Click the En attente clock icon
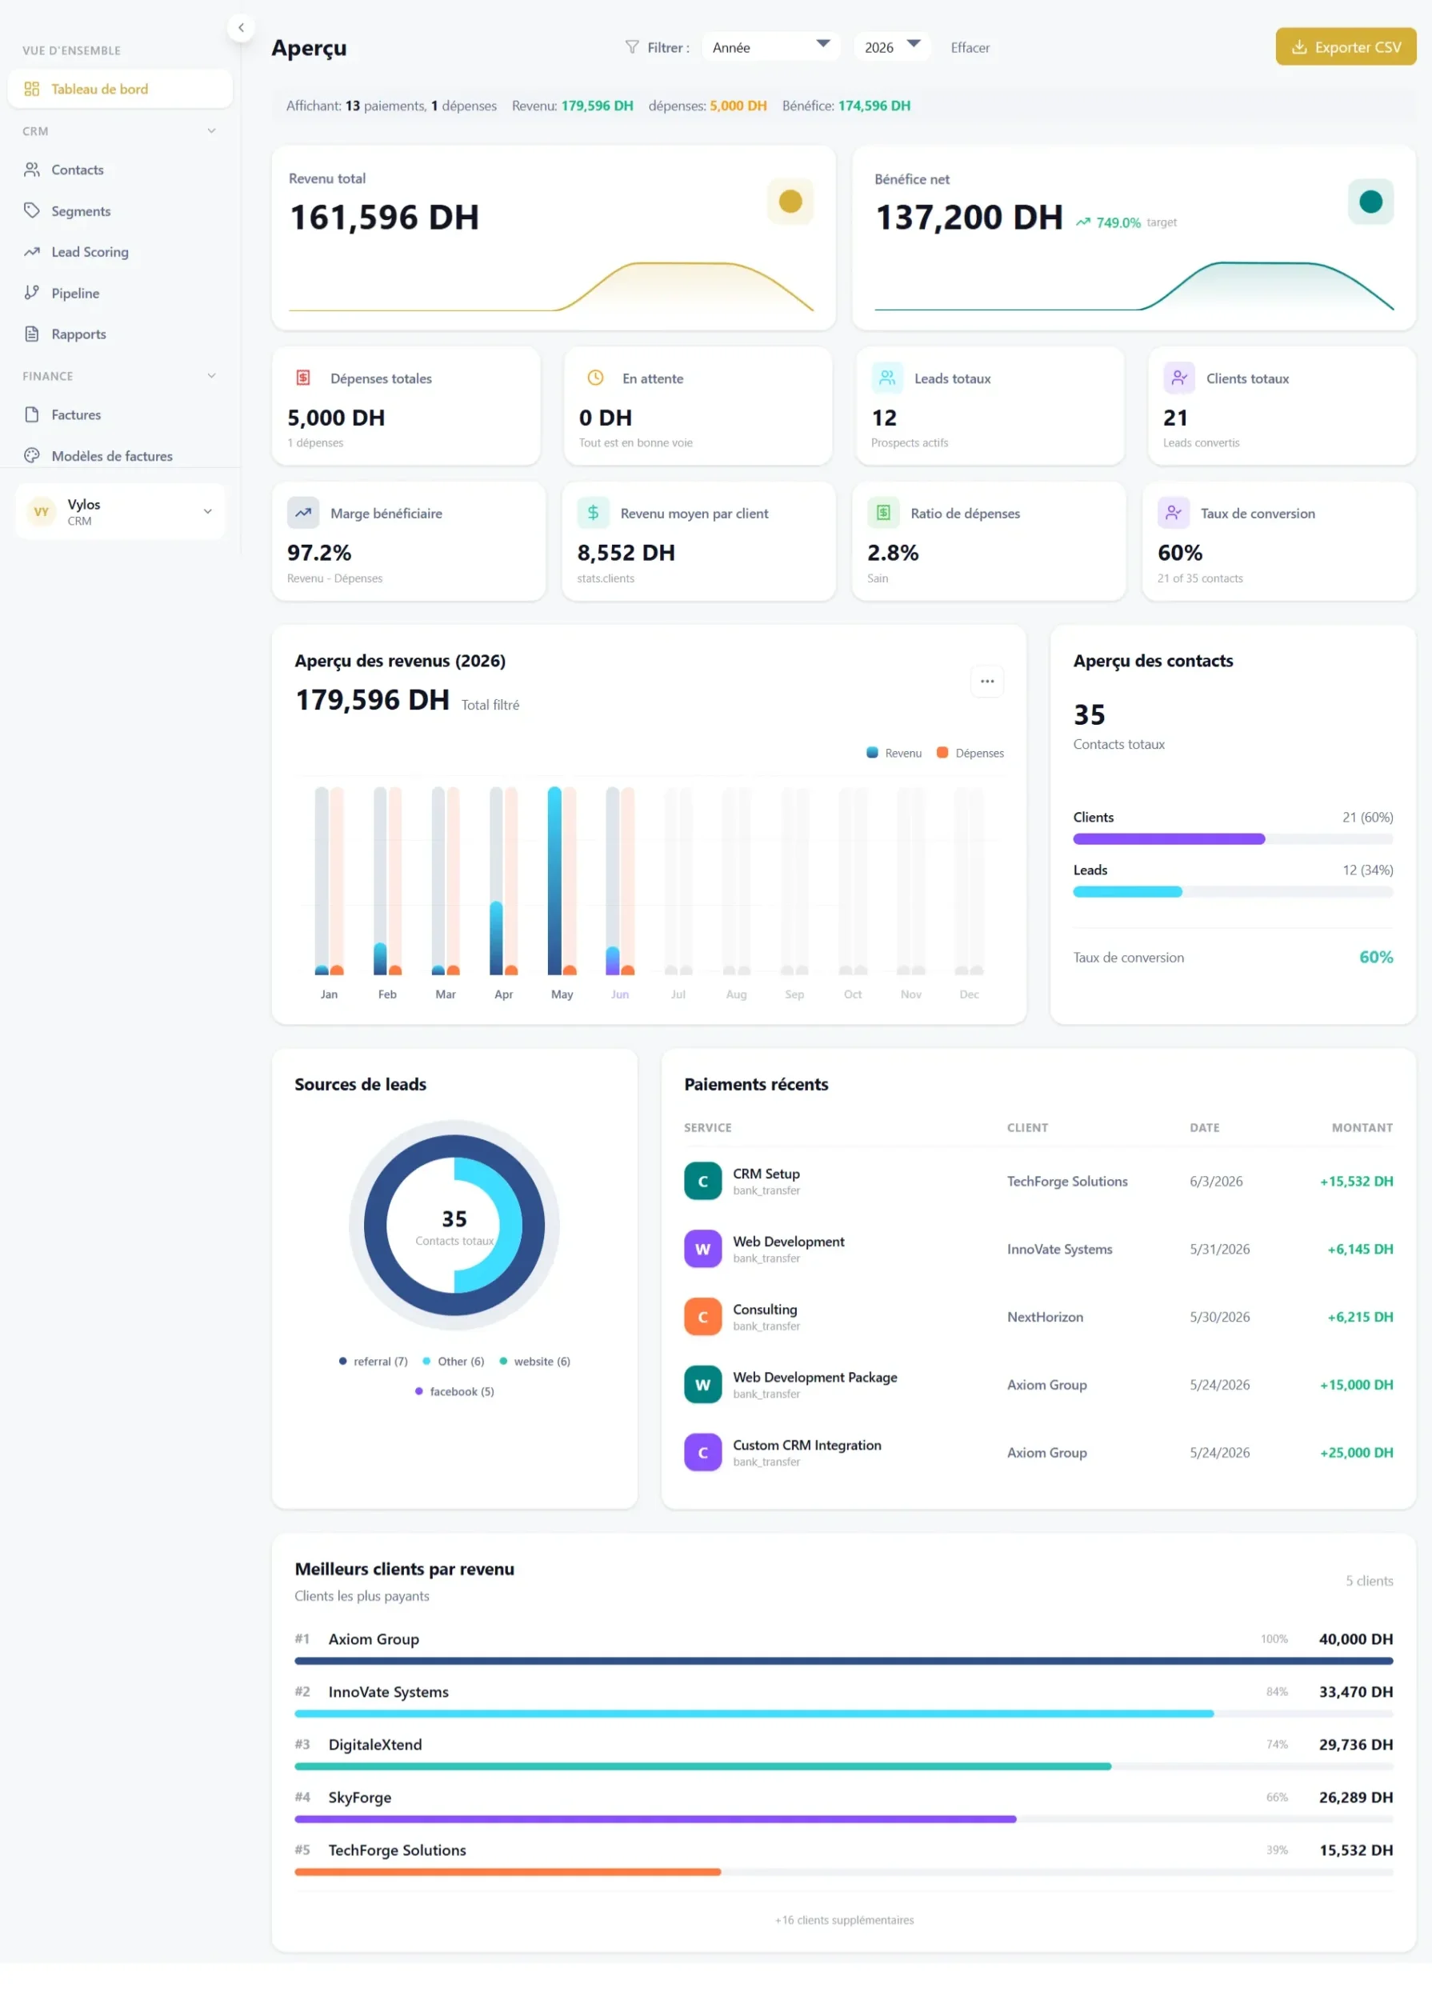Viewport: 1432px width, 2008px height. click(595, 378)
